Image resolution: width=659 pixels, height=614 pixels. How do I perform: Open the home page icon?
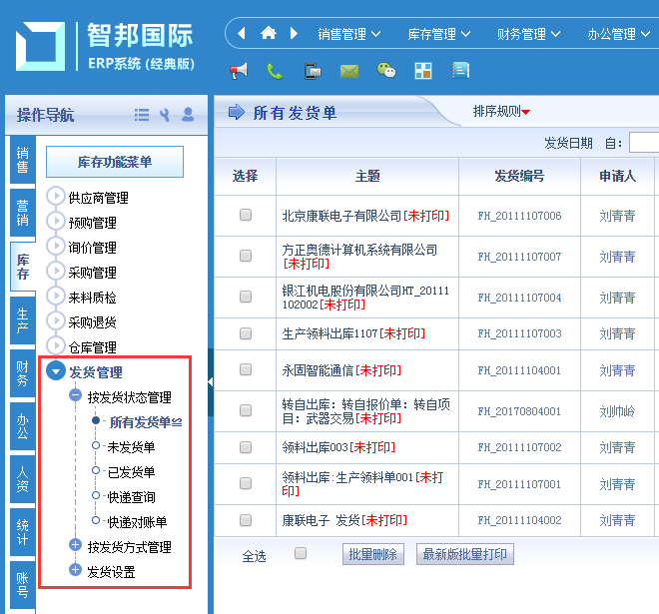click(269, 33)
